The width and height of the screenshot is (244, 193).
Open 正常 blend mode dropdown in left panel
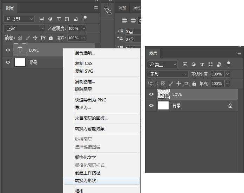point(25,28)
